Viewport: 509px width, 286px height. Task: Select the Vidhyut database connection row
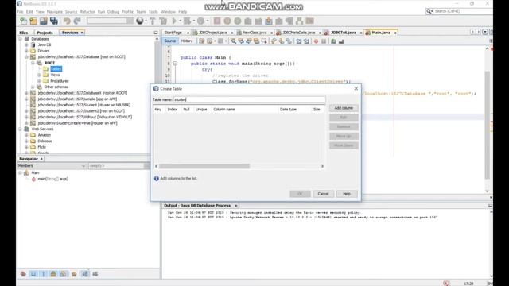(x=85, y=117)
